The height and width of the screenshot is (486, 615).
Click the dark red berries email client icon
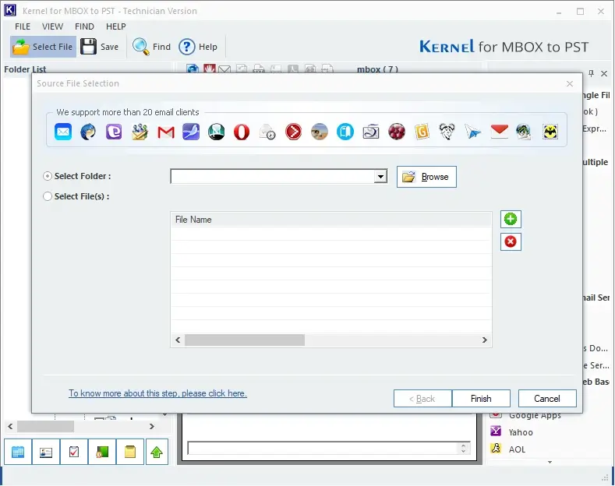click(397, 132)
